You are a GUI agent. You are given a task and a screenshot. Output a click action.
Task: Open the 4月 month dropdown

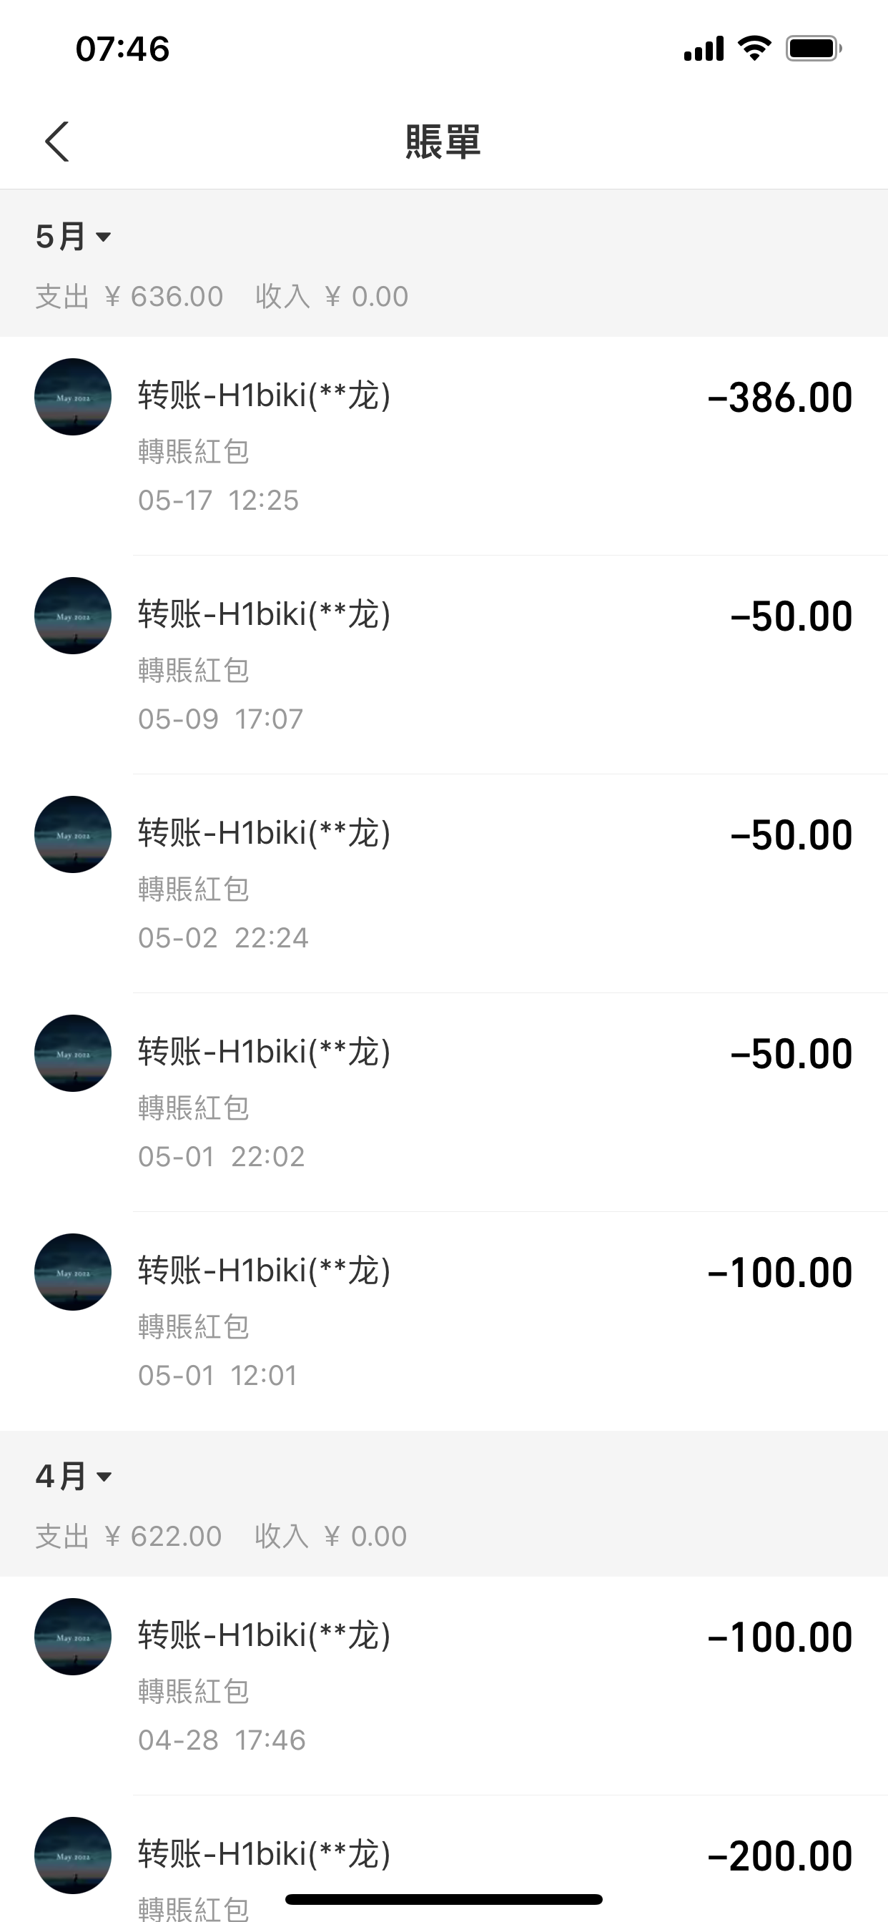point(73,1476)
